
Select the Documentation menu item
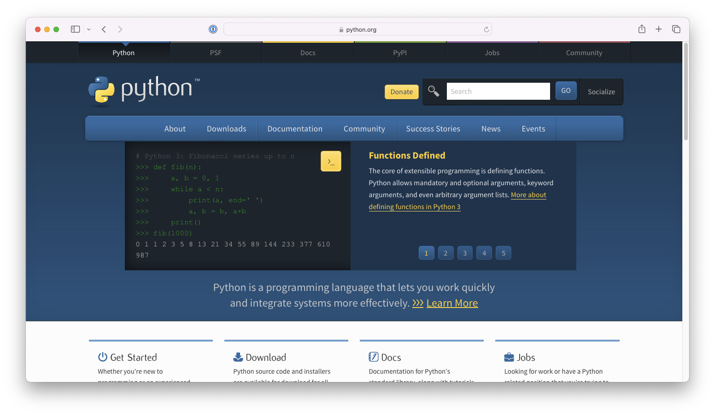(x=295, y=129)
